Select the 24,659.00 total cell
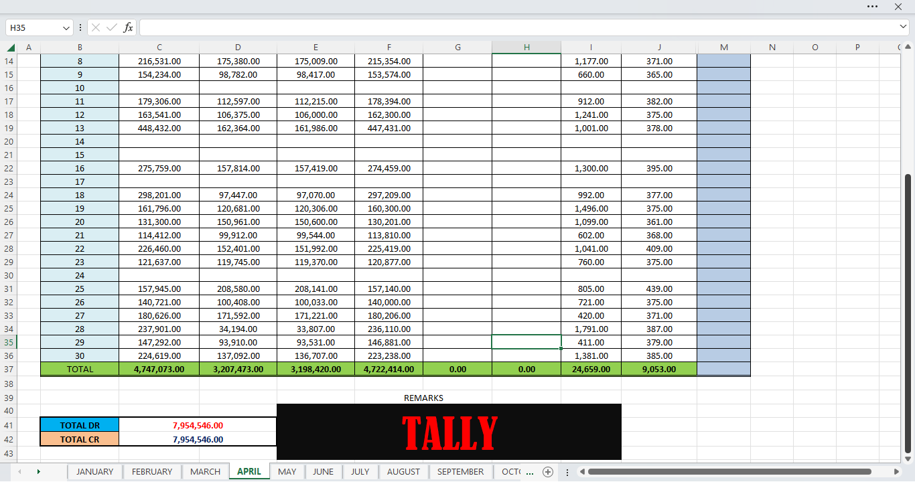Screen dimensions: 915x482 coord(591,369)
